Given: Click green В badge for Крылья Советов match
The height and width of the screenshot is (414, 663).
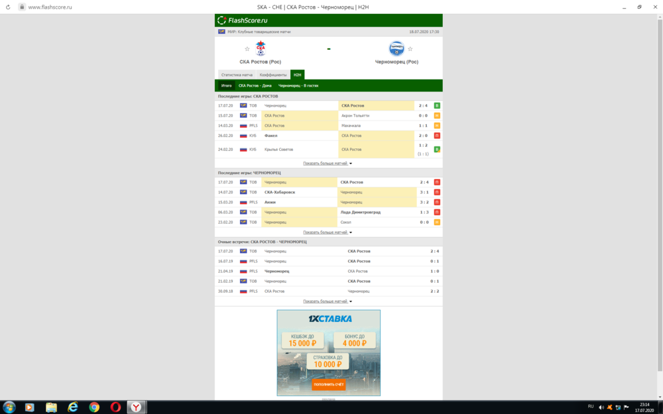Looking at the screenshot, I should (x=437, y=150).
